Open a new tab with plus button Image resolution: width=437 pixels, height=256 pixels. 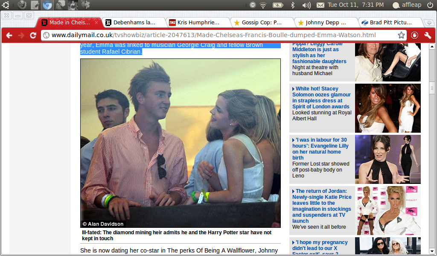pyautogui.click(x=428, y=23)
